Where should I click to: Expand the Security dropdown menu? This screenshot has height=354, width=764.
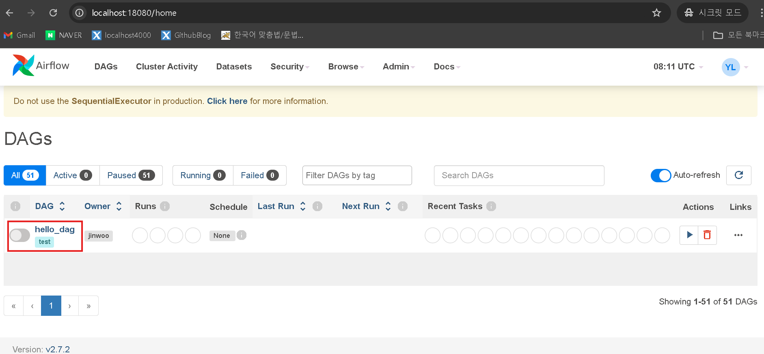(x=289, y=67)
